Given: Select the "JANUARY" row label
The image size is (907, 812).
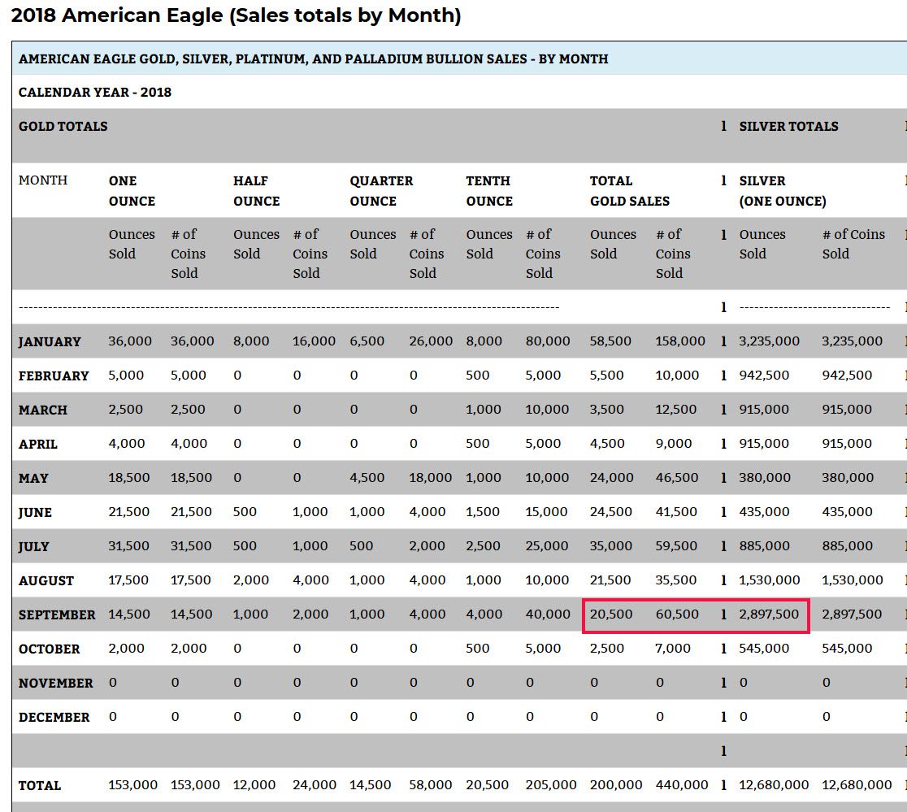Looking at the screenshot, I should 50,342.
